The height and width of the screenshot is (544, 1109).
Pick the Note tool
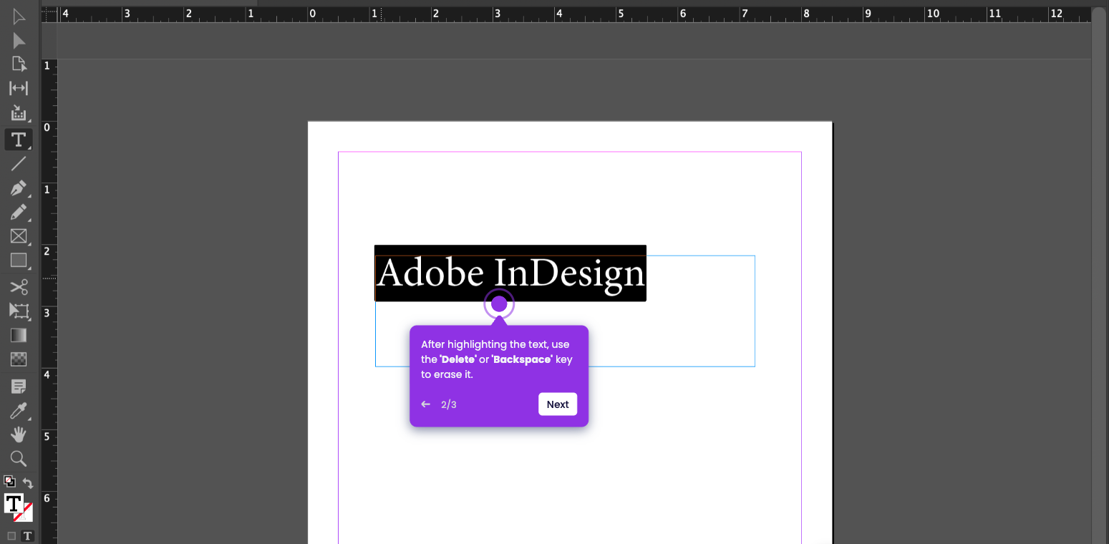pos(19,387)
